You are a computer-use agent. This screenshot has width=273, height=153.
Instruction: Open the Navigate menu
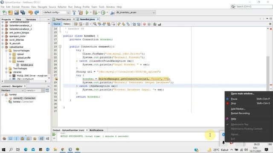point(42,7)
